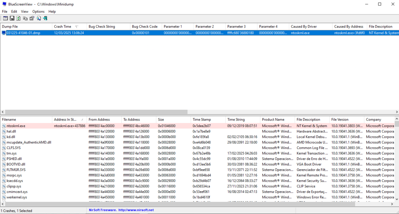Click the Find magnifier toolbar icon

click(x=39, y=18)
